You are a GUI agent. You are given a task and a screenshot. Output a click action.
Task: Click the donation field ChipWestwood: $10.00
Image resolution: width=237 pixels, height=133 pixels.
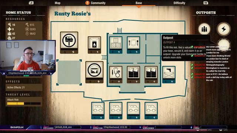point(117,127)
